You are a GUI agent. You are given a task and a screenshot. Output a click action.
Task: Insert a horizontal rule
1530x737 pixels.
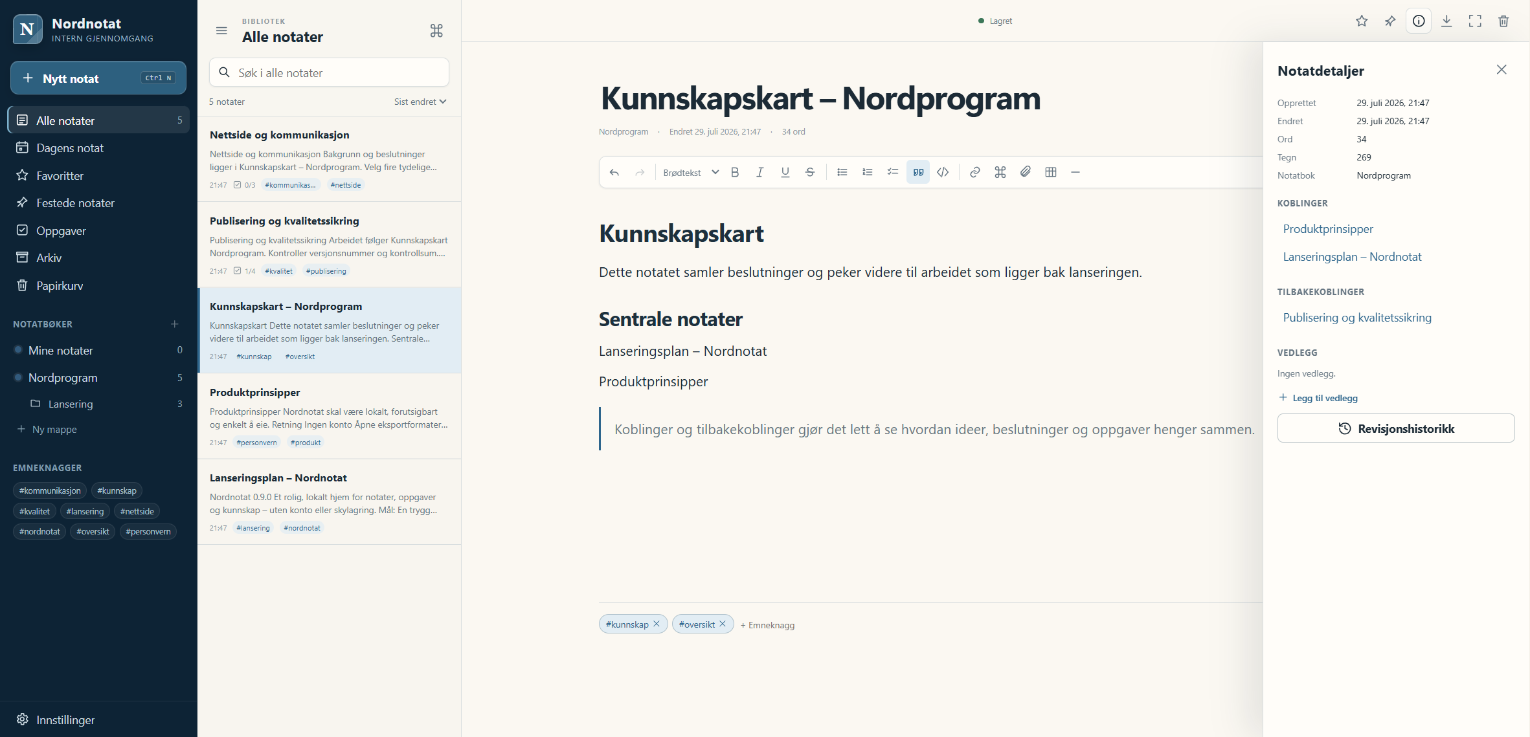tap(1075, 172)
